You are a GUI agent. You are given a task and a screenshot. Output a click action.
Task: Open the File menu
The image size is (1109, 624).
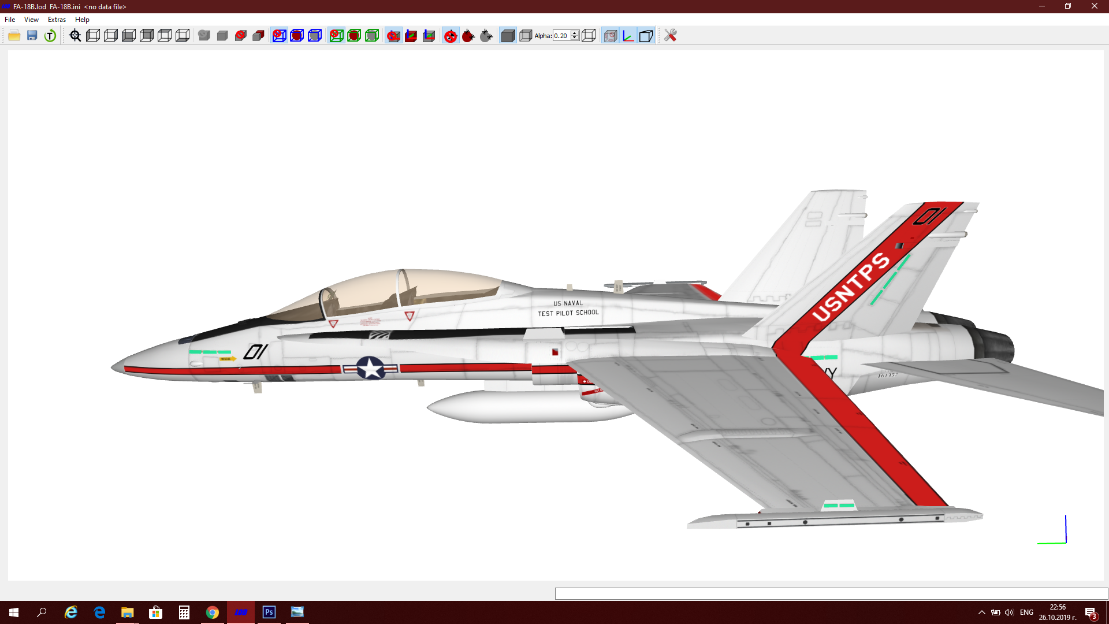coord(10,20)
